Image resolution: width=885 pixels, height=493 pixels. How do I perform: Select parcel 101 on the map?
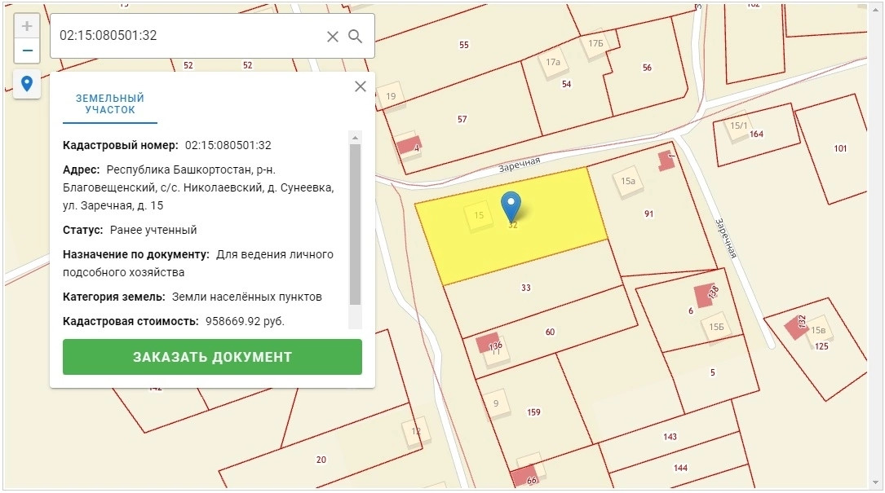[x=840, y=148]
